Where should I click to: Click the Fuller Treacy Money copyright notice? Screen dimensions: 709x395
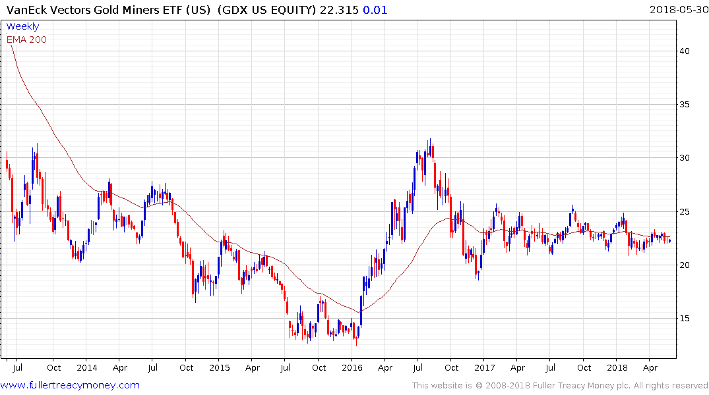tap(560, 386)
